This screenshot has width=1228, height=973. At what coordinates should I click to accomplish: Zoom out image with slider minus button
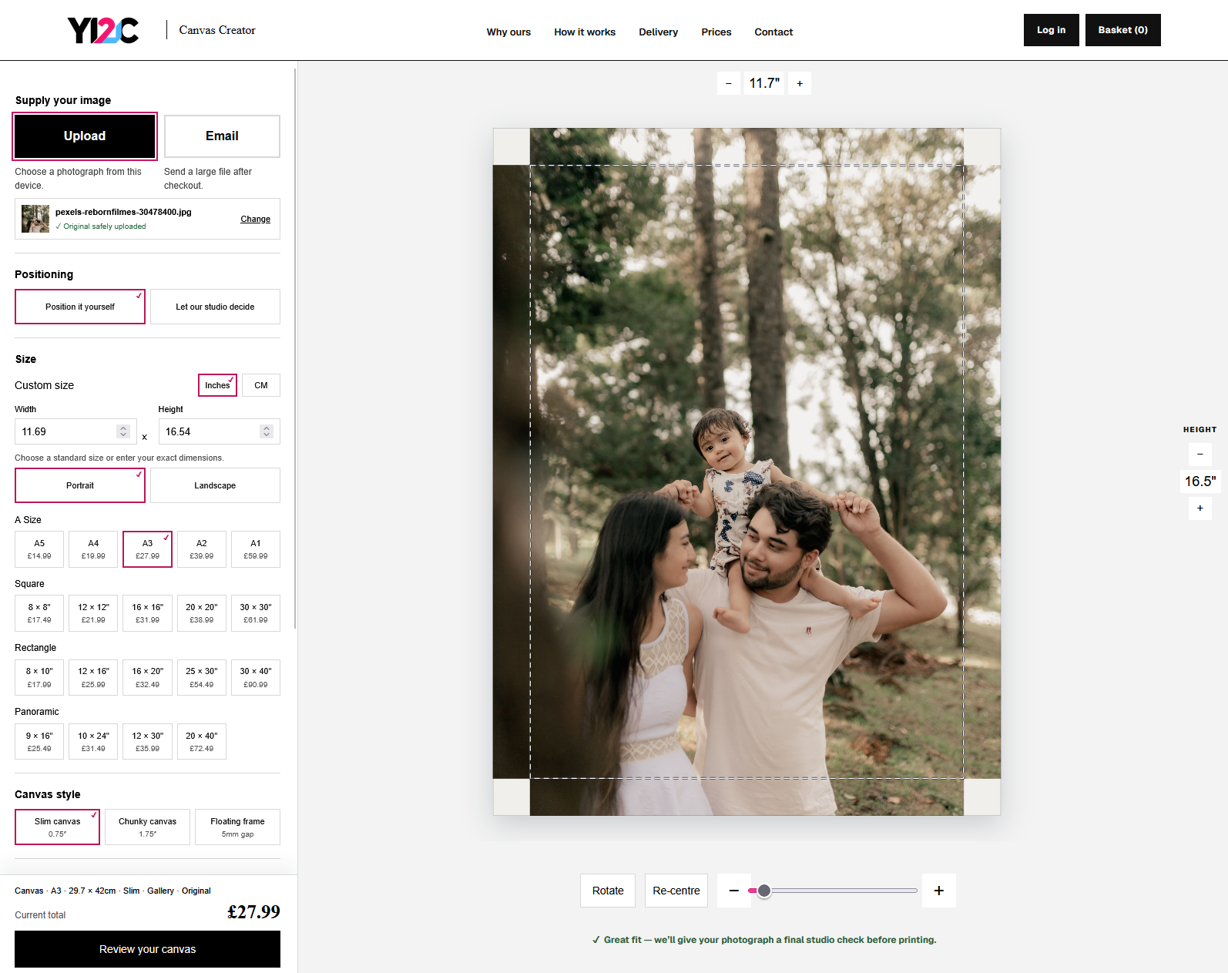(x=734, y=891)
